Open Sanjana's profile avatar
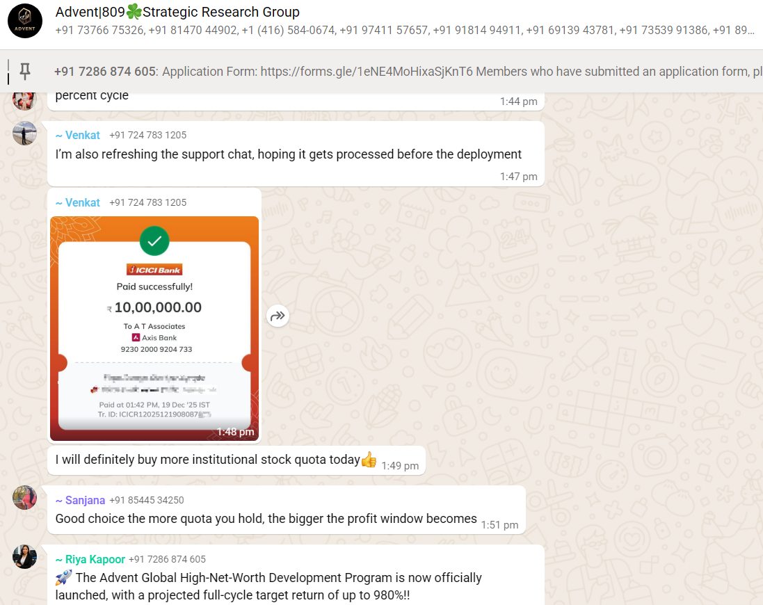Viewport: 763px width, 605px height. click(24, 497)
